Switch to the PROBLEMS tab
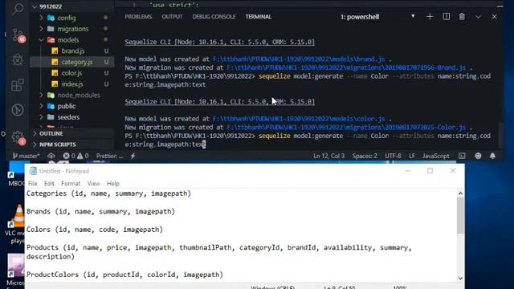Screen dimensions: 514x289 (138, 17)
